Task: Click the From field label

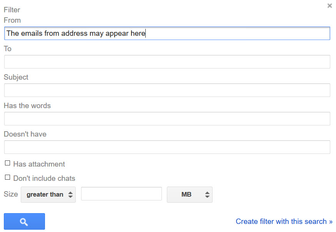Action: click(x=12, y=20)
